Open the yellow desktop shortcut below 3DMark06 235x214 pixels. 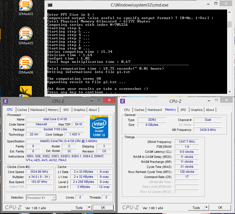click(26, 91)
